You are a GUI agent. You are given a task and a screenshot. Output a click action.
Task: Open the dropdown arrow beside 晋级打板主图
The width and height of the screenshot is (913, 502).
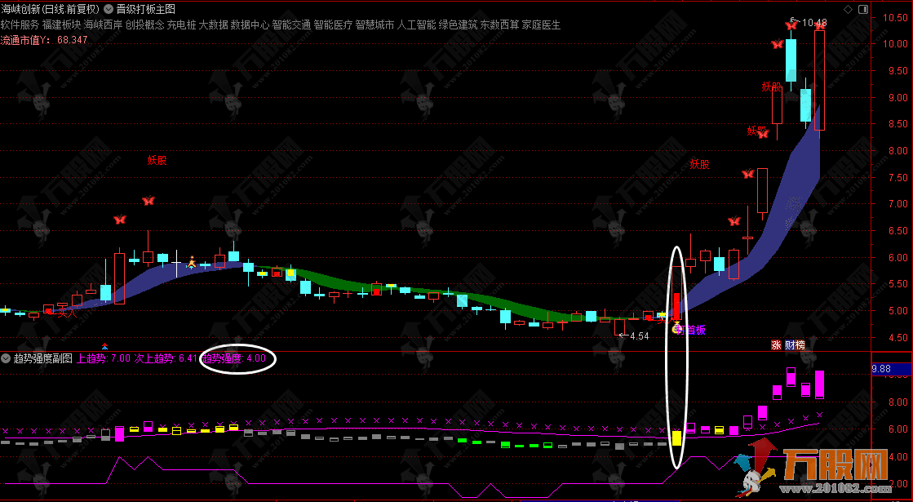coord(109,10)
